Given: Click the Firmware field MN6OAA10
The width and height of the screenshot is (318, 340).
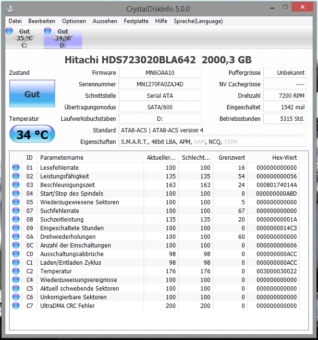Looking at the screenshot, I should [x=160, y=72].
